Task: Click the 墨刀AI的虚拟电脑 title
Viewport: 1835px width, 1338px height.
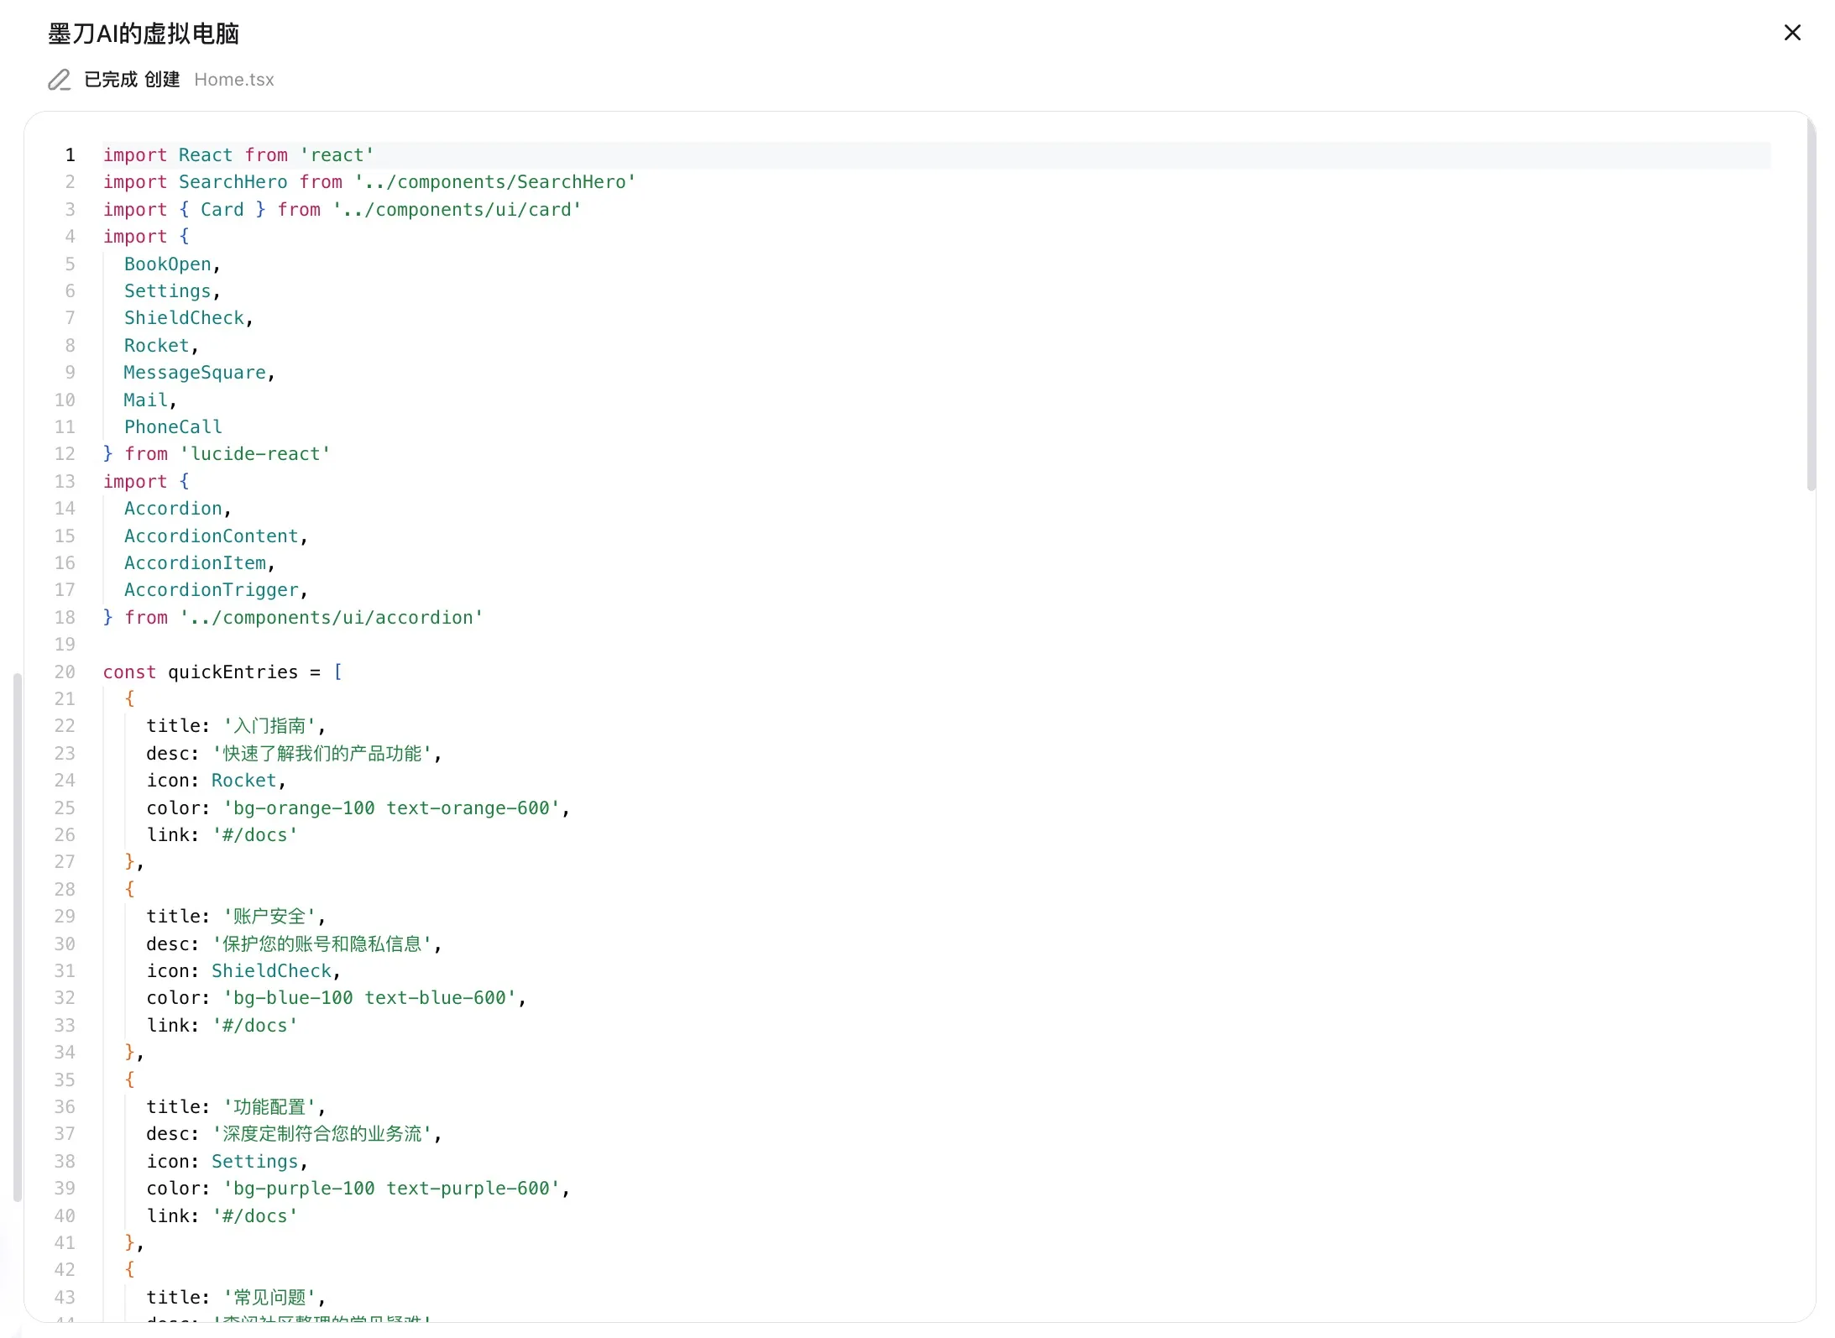Action: tap(144, 34)
